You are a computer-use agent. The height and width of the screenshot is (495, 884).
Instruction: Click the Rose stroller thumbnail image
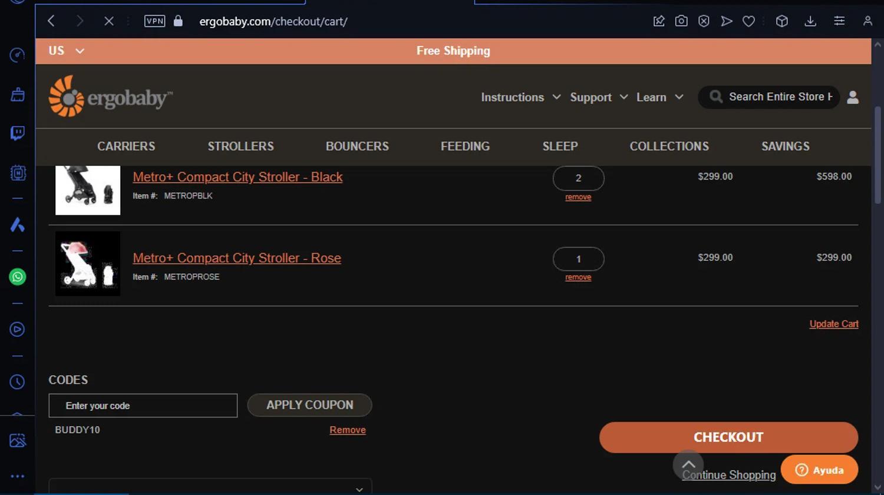[88, 264]
